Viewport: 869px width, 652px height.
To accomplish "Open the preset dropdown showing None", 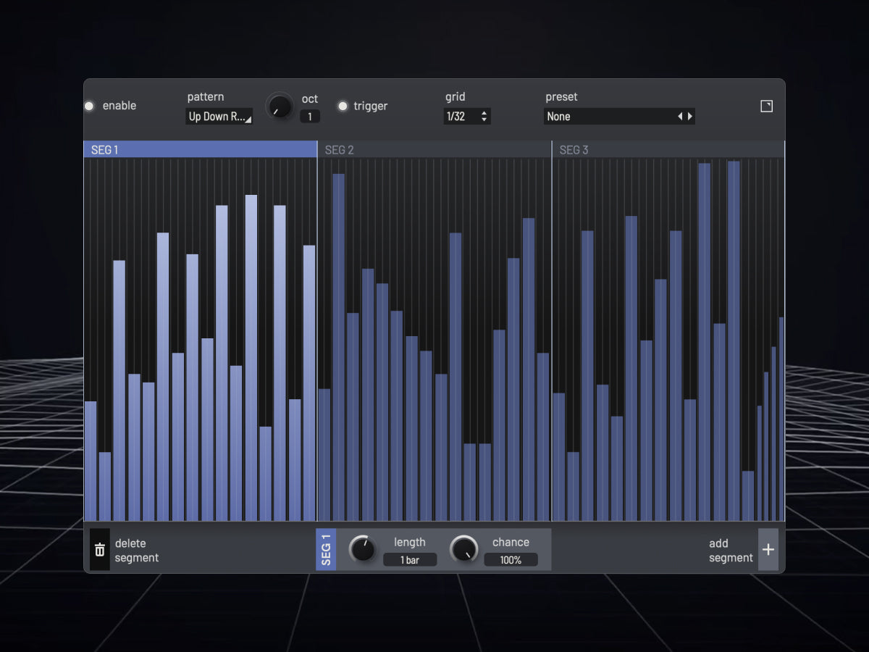I will pos(619,117).
